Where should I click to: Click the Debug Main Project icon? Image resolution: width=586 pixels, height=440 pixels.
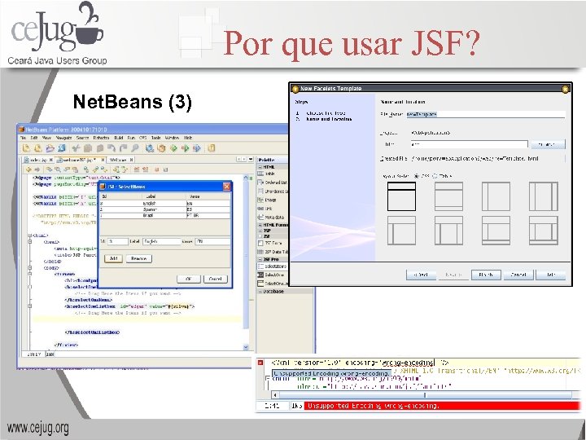point(185,148)
